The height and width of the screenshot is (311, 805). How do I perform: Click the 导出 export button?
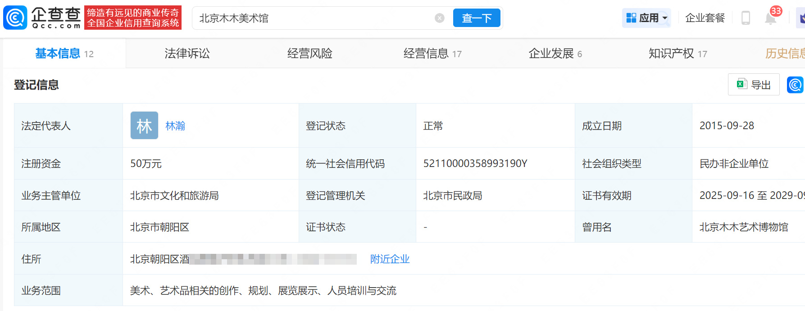754,85
